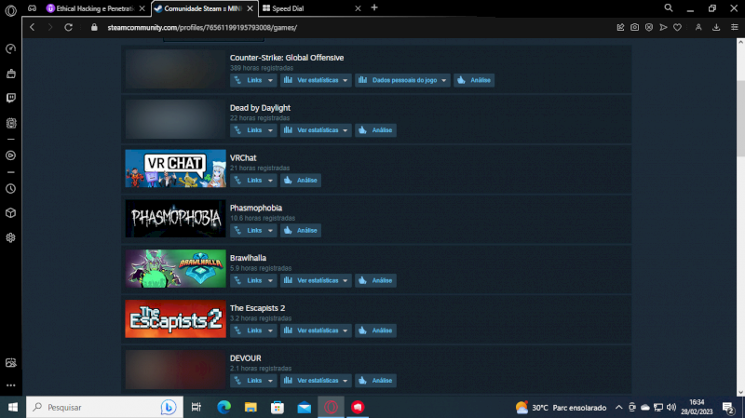Expand Ver estatísticas for Dead by Daylight
The height and width of the screenshot is (418, 745).
pyautogui.click(x=316, y=130)
